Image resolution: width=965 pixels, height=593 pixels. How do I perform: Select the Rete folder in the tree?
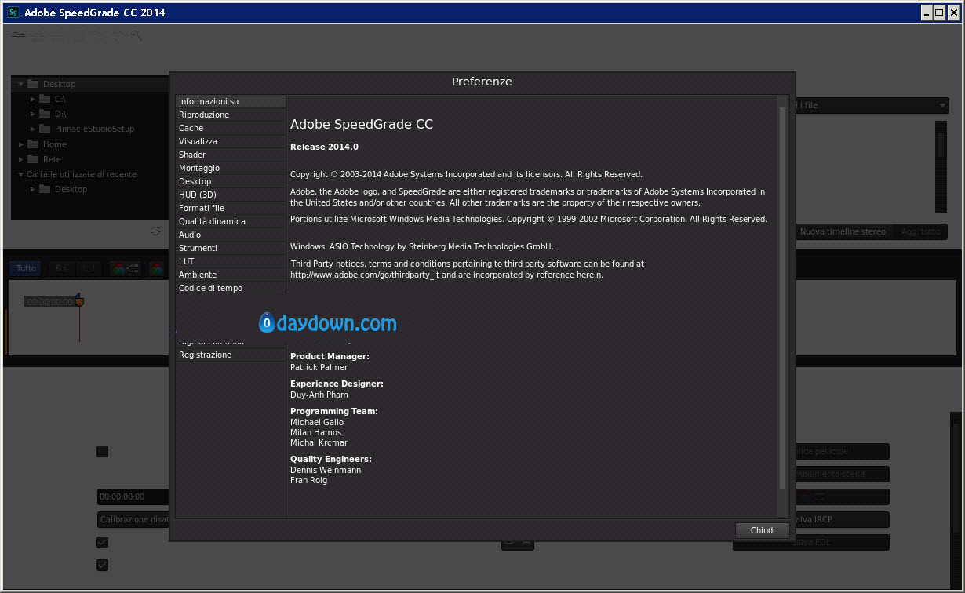[x=52, y=159]
